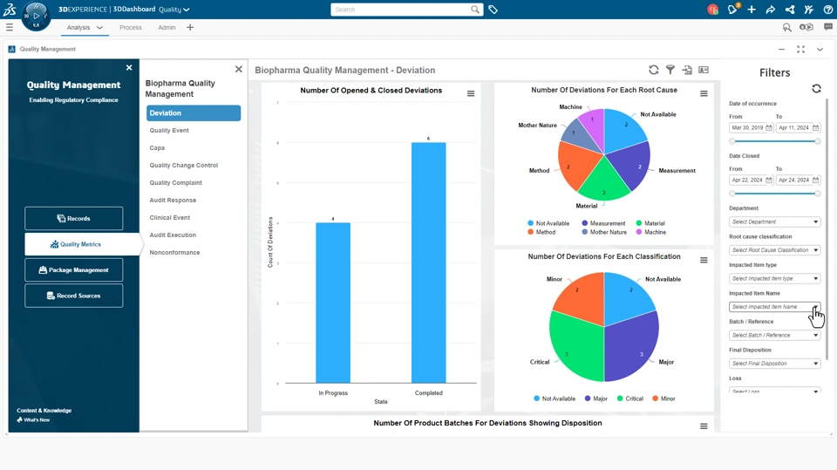Click the share arrow icon
The width and height of the screenshot is (837, 470).
770,10
